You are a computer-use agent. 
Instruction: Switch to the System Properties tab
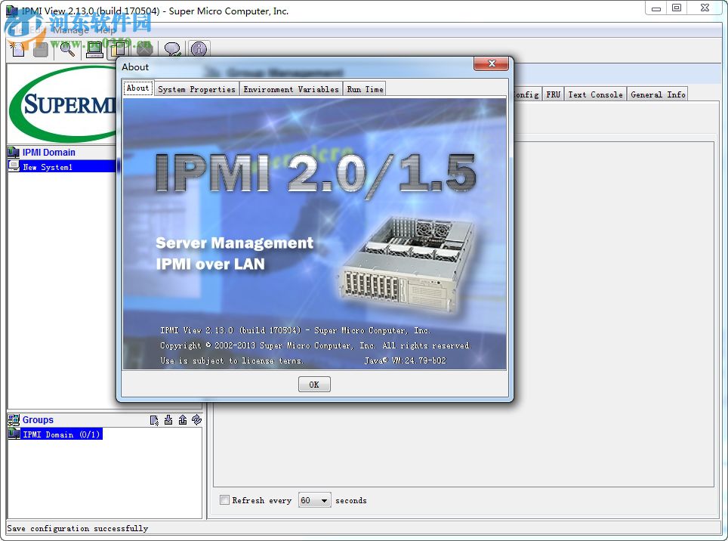(196, 88)
